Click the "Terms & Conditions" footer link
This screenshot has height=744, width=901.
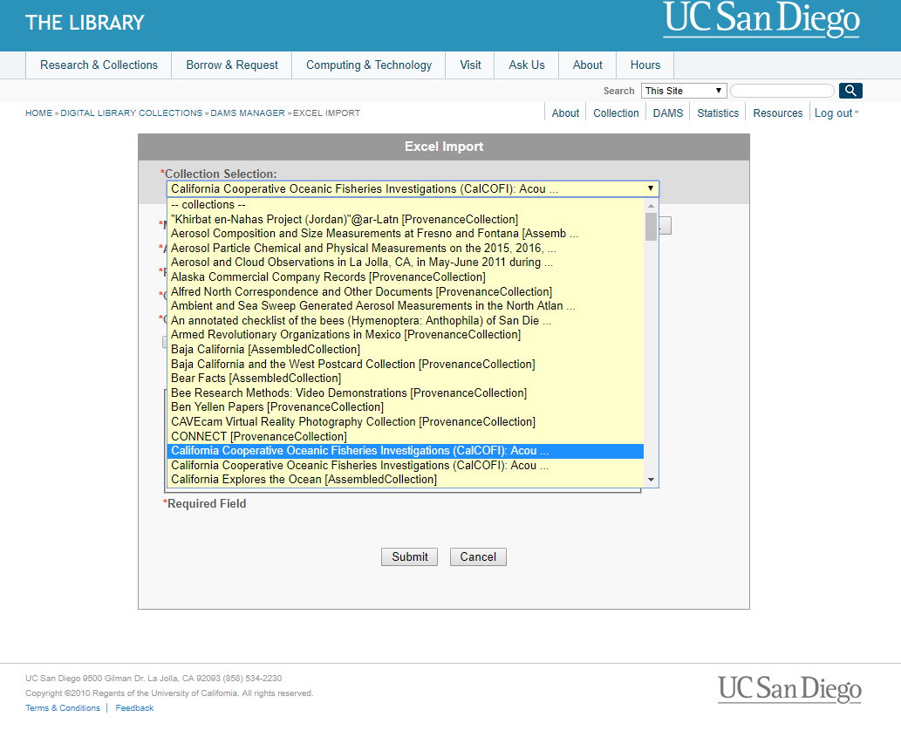point(62,707)
